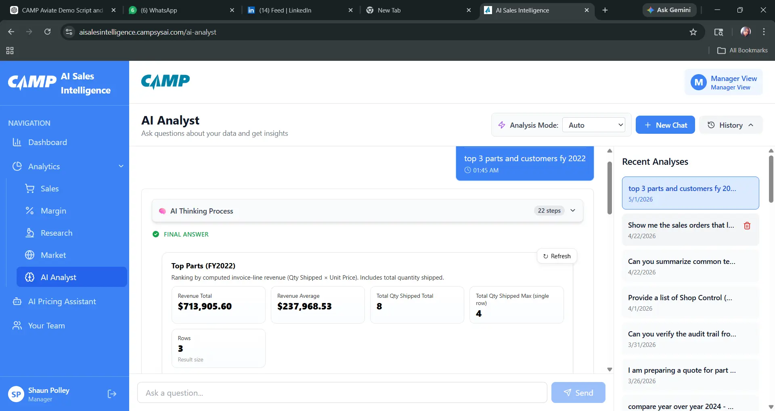Click the scroll-down arrow of the chat panel
This screenshot has width=775, height=411.
[x=610, y=369]
